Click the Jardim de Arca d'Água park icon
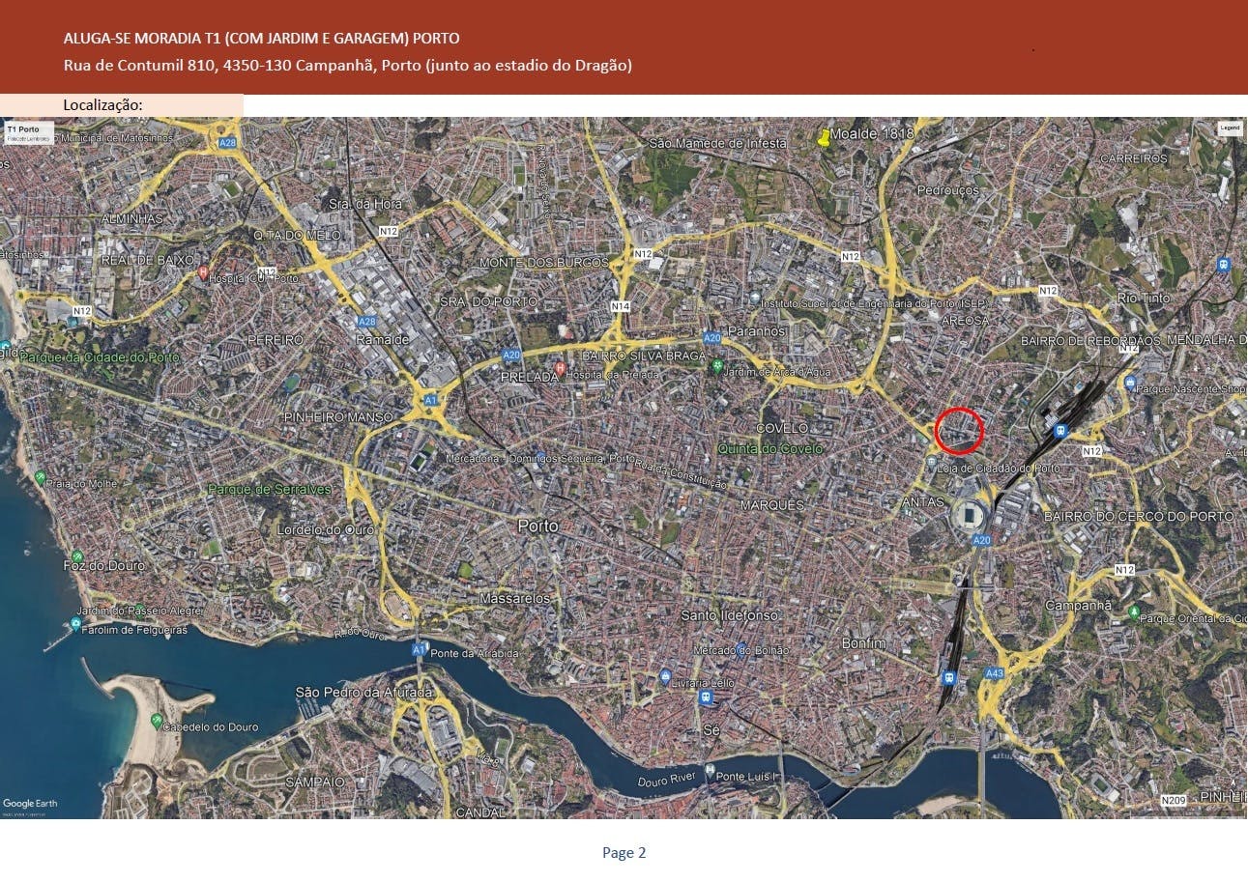The height and width of the screenshot is (882, 1248). [x=716, y=365]
